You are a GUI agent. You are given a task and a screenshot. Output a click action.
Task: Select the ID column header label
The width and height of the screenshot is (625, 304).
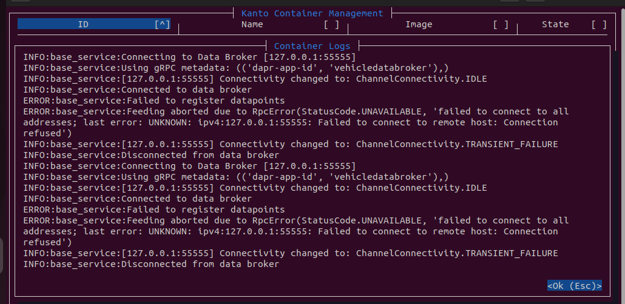83,25
